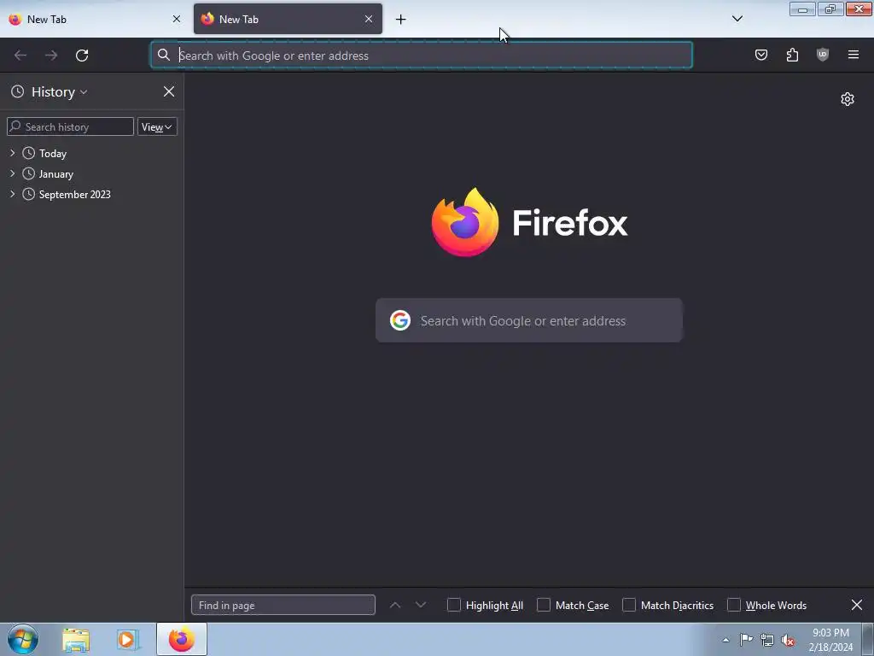Jump to previous find match arrow

(395, 605)
